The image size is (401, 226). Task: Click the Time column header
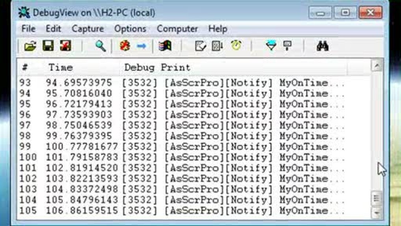[61, 67]
